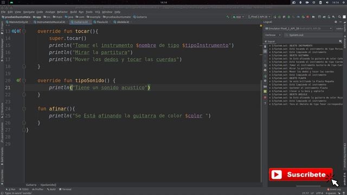Click the green Debug bug icon

tap(289, 17)
